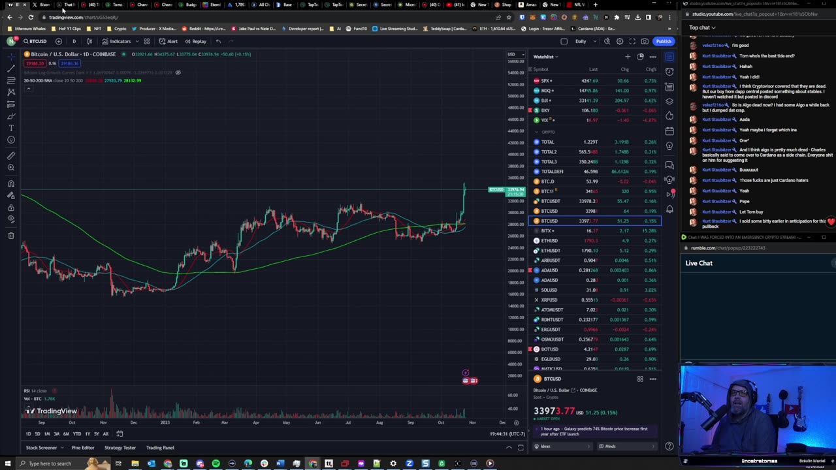This screenshot has height=470, width=836.
Task: Select ETHUSD row in watchlist
Action: (595, 240)
